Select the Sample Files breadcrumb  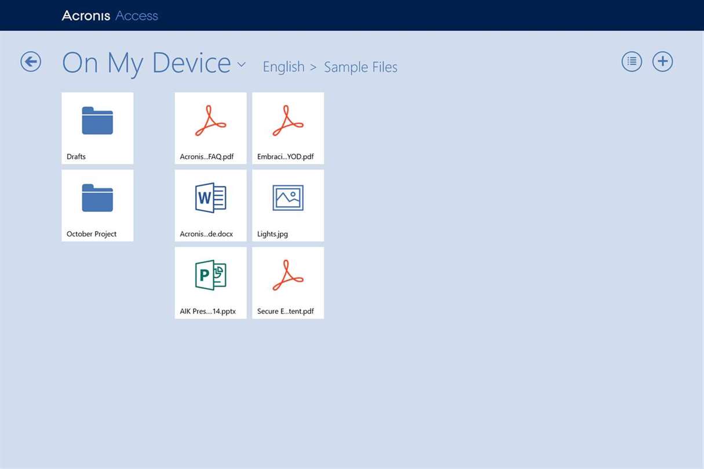click(x=360, y=67)
